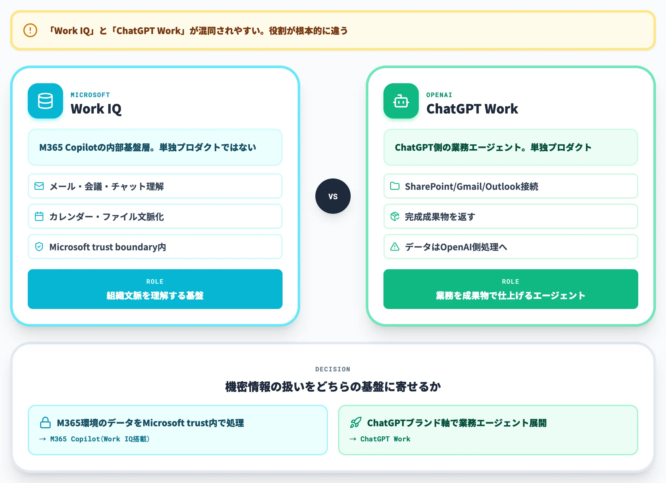This screenshot has height=483, width=666.
Task: Click the yellow banner warning text
Action: point(198,31)
